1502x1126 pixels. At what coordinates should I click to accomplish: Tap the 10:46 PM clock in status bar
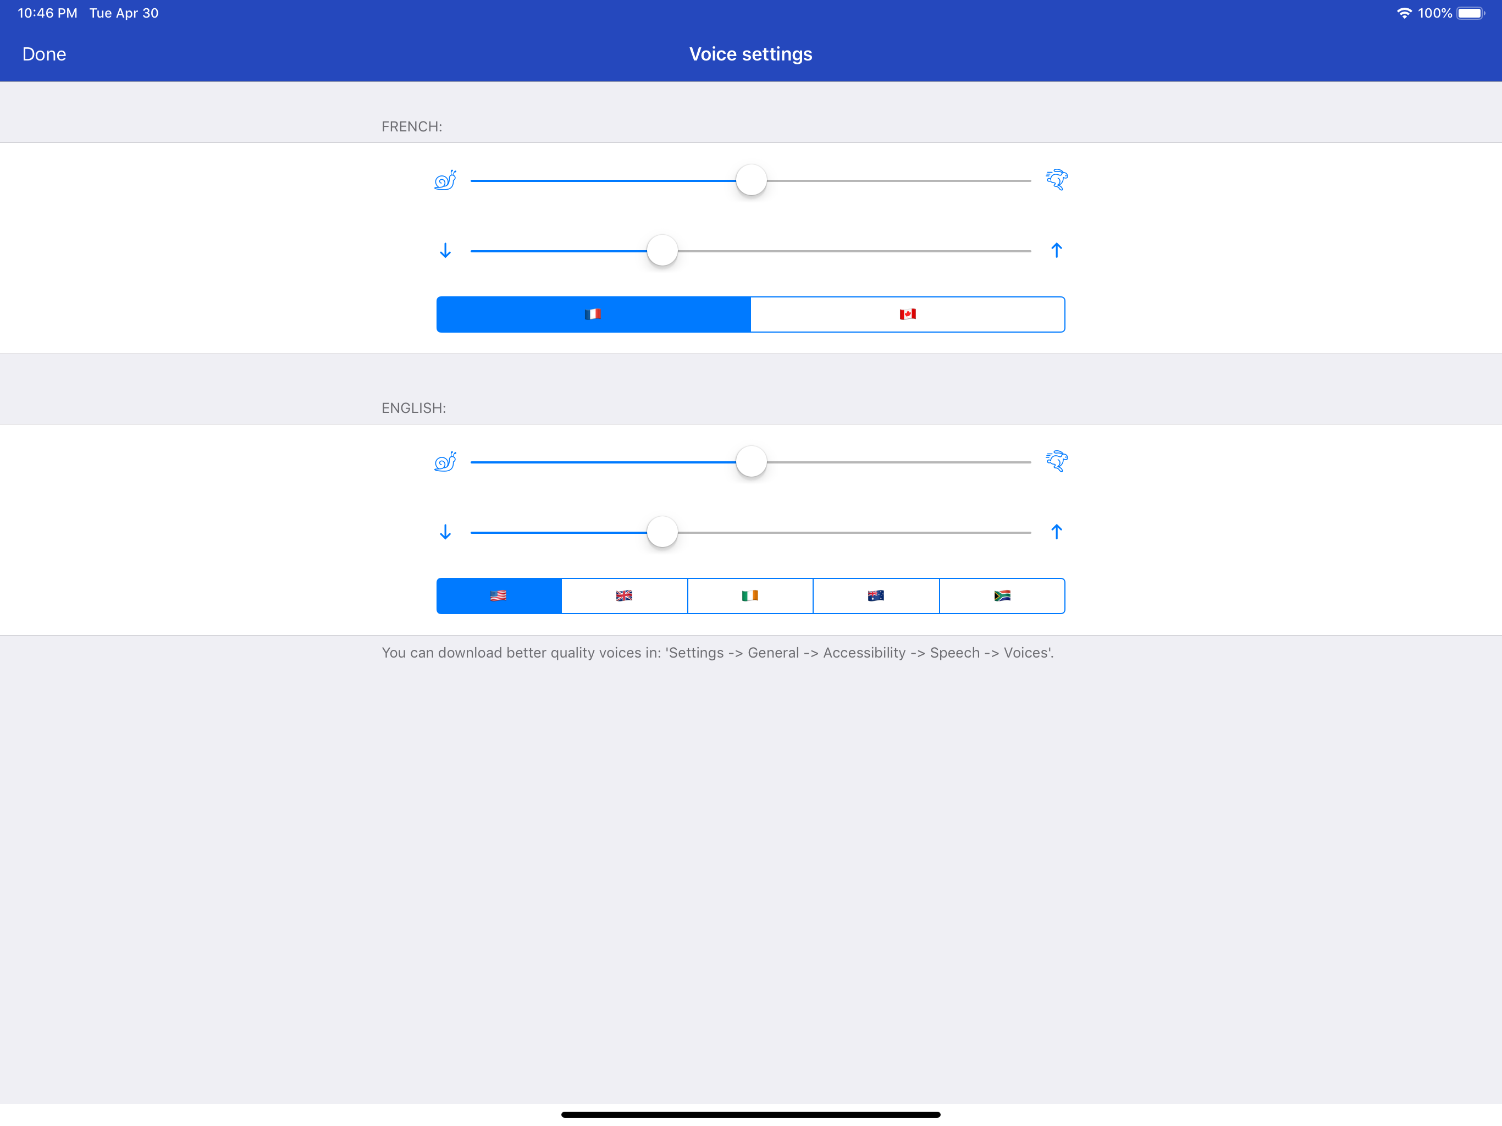[x=47, y=13]
